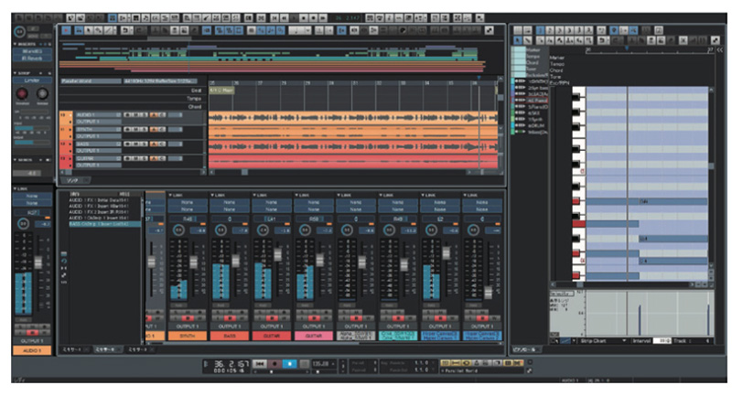Image resolution: width=732 pixels, height=396 pixels.
Task: Click the Limiter slot in the STRIP section
Action: [32, 80]
